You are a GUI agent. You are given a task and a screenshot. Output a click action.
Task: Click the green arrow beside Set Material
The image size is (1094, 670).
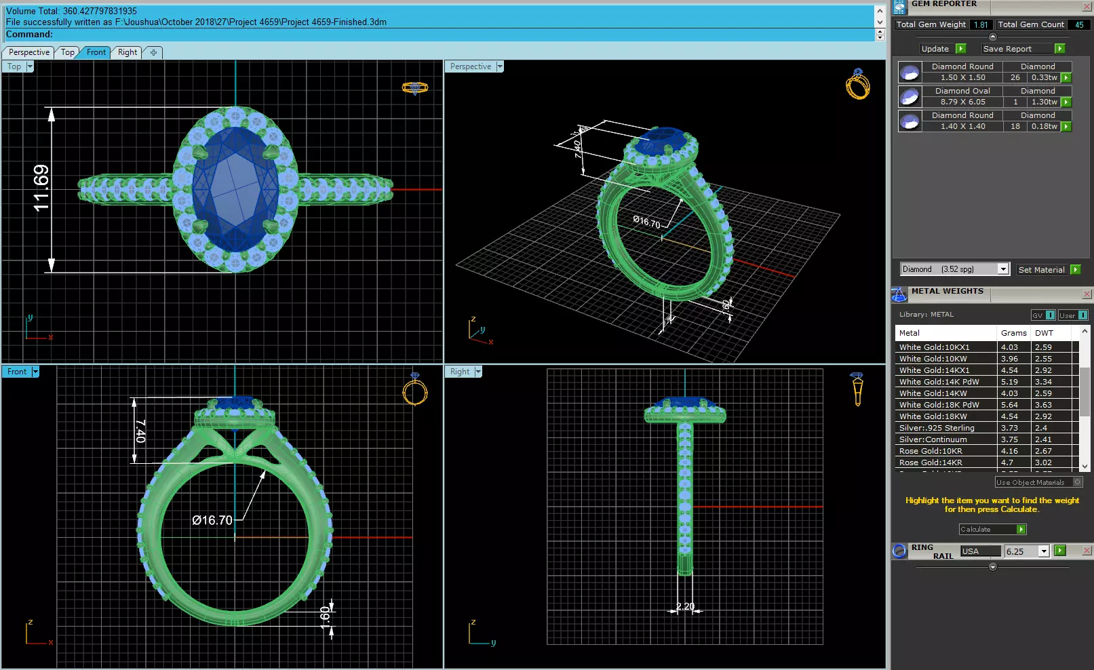[1075, 270]
